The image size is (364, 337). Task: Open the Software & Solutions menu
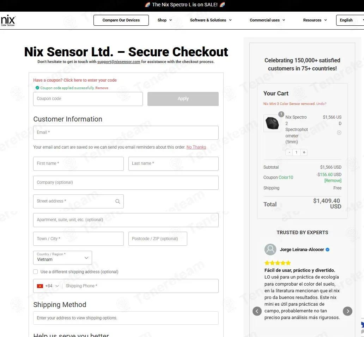[211, 20]
